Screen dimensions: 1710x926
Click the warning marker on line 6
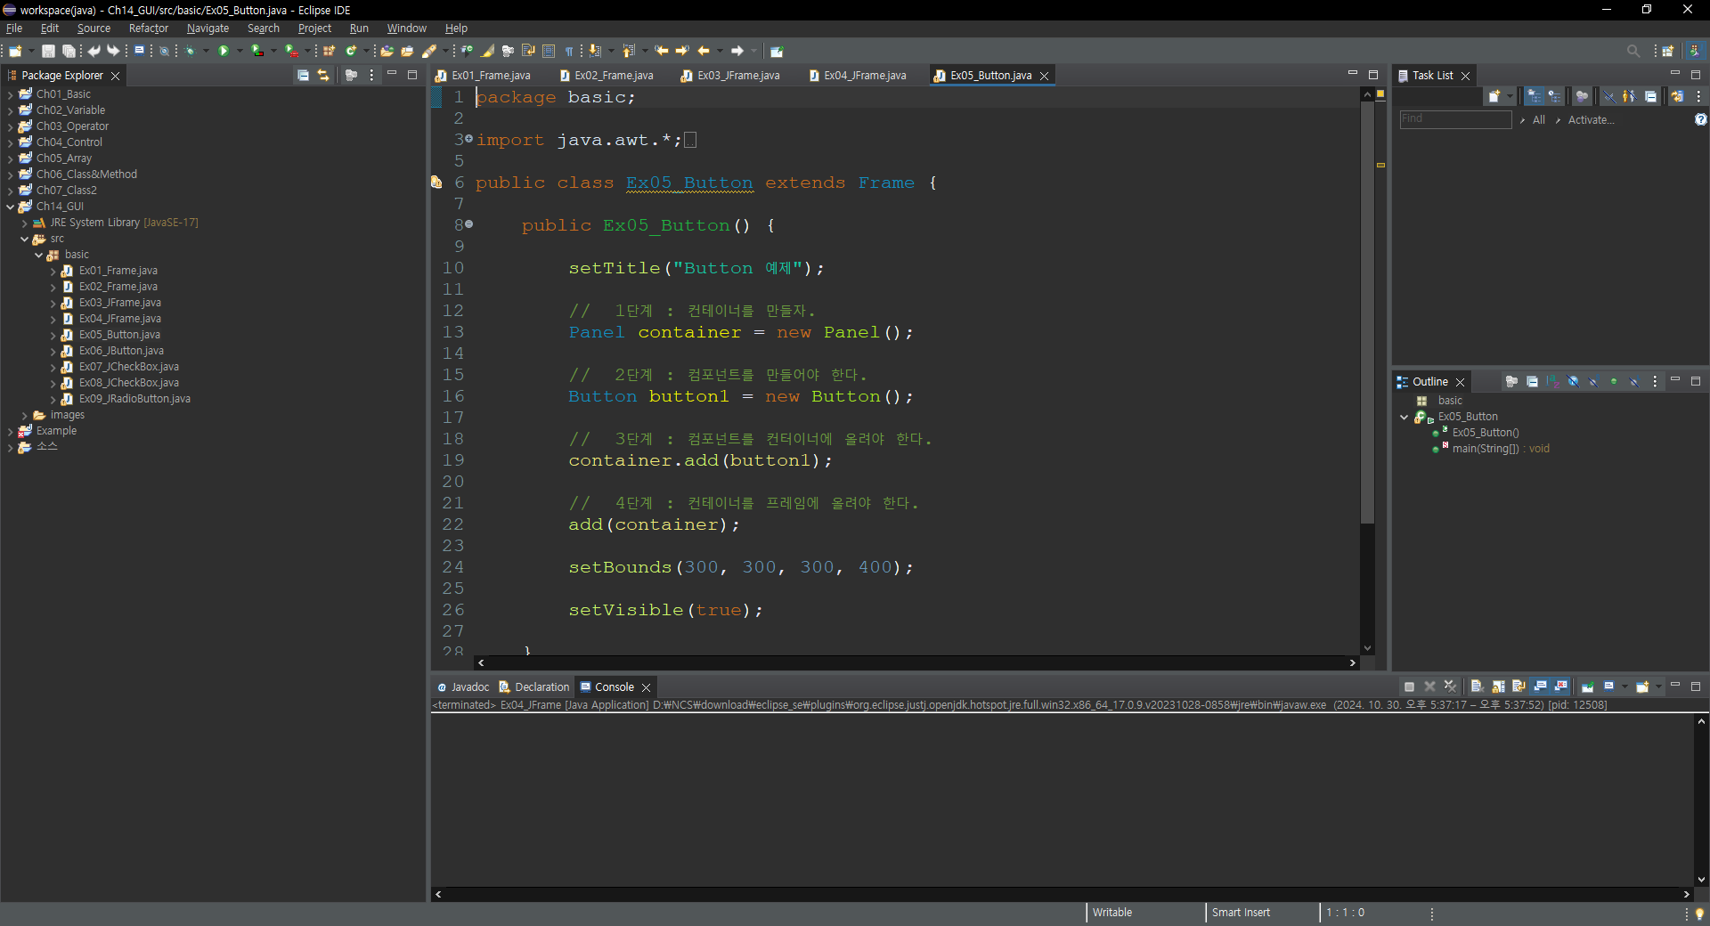coord(436,182)
